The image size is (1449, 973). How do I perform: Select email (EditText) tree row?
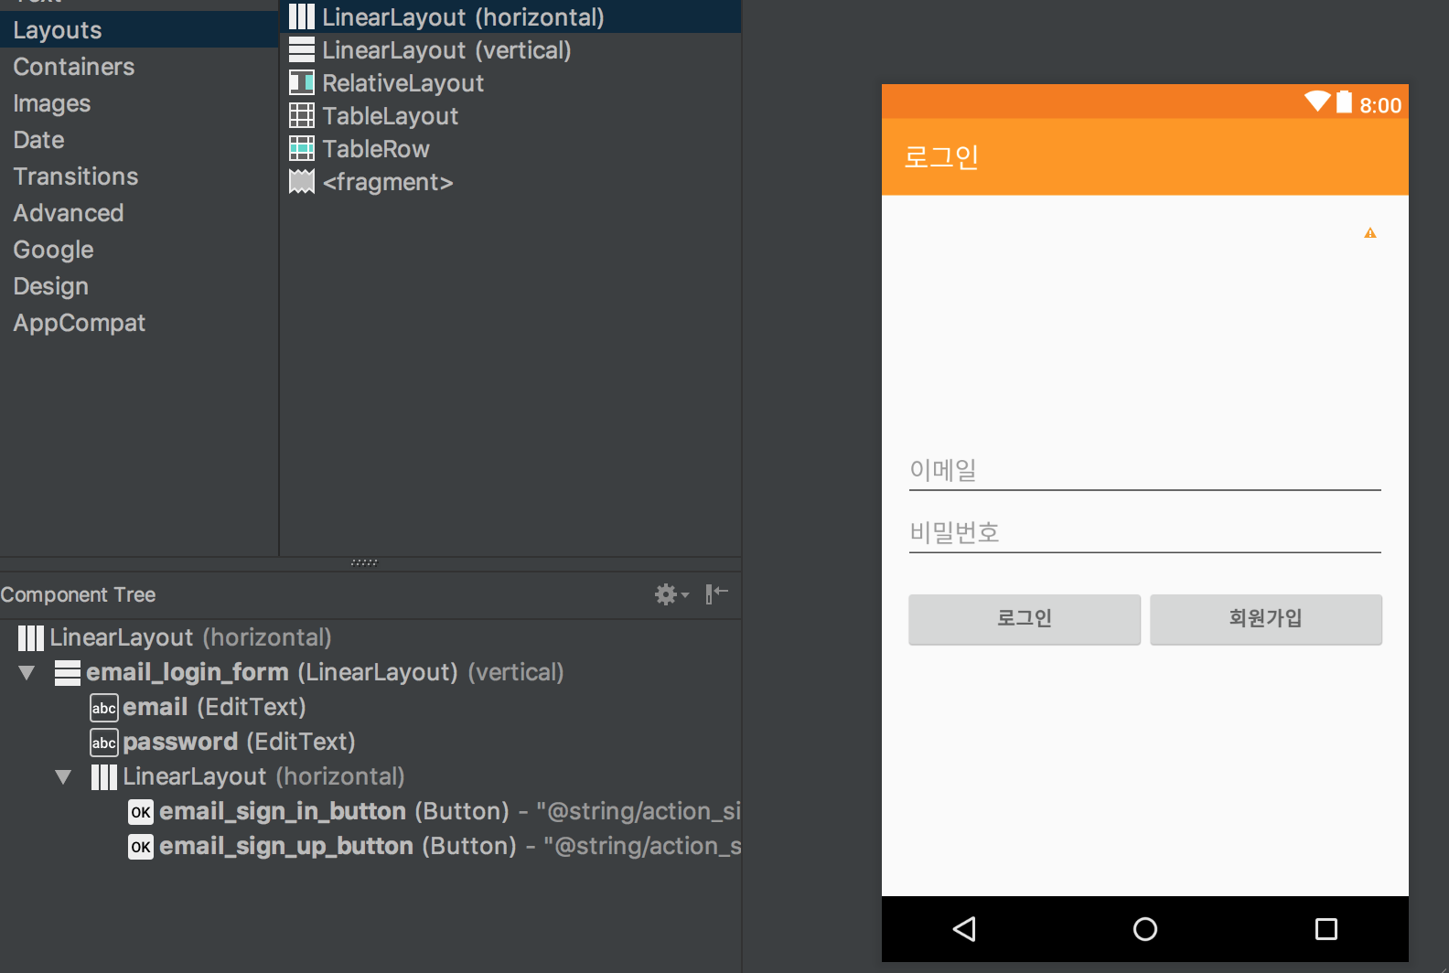point(370,707)
